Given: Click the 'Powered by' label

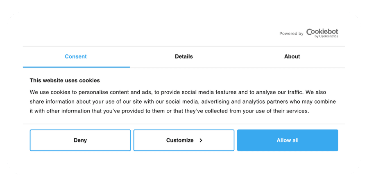Looking at the screenshot, I should (291, 34).
